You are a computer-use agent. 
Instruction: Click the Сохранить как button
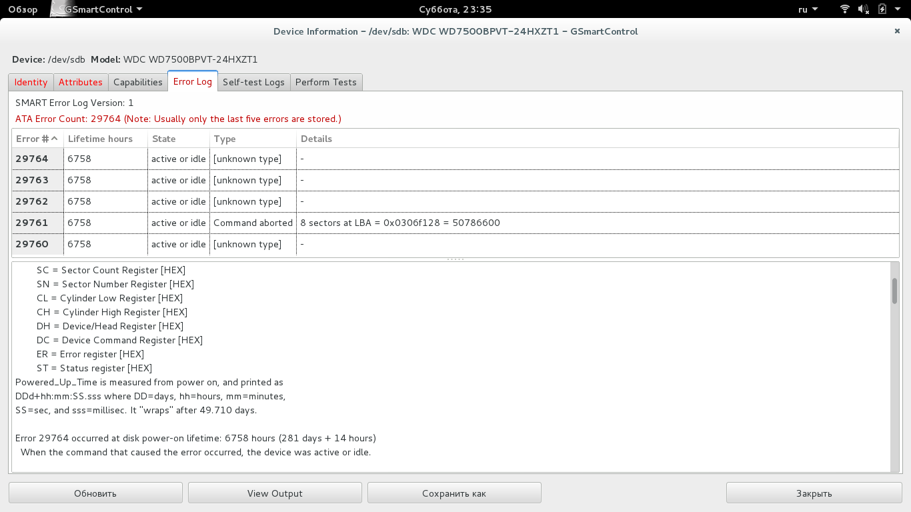pos(454,493)
